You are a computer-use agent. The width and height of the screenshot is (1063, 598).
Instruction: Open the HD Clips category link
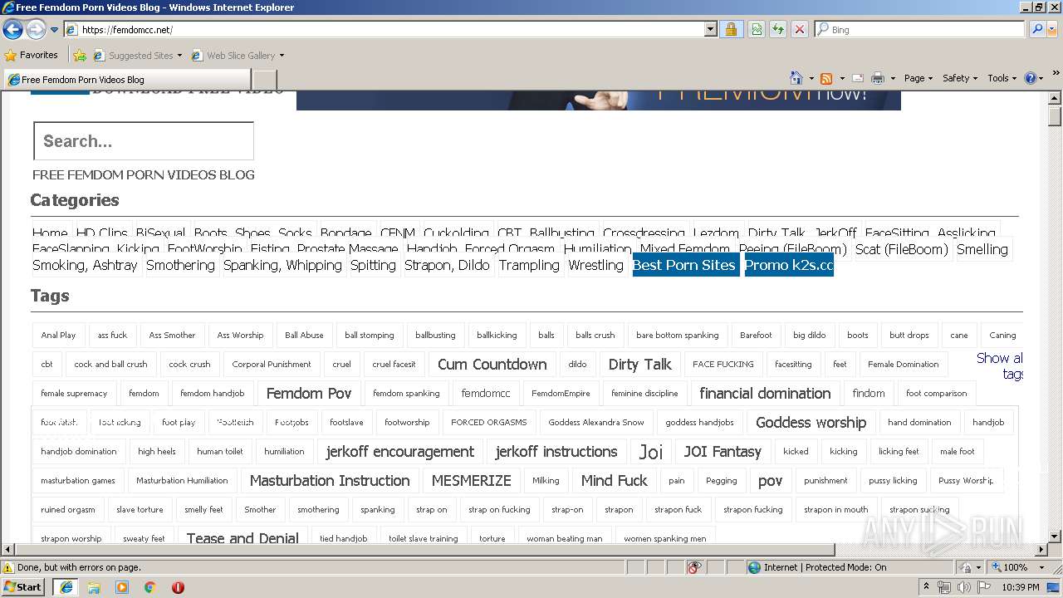(x=102, y=233)
